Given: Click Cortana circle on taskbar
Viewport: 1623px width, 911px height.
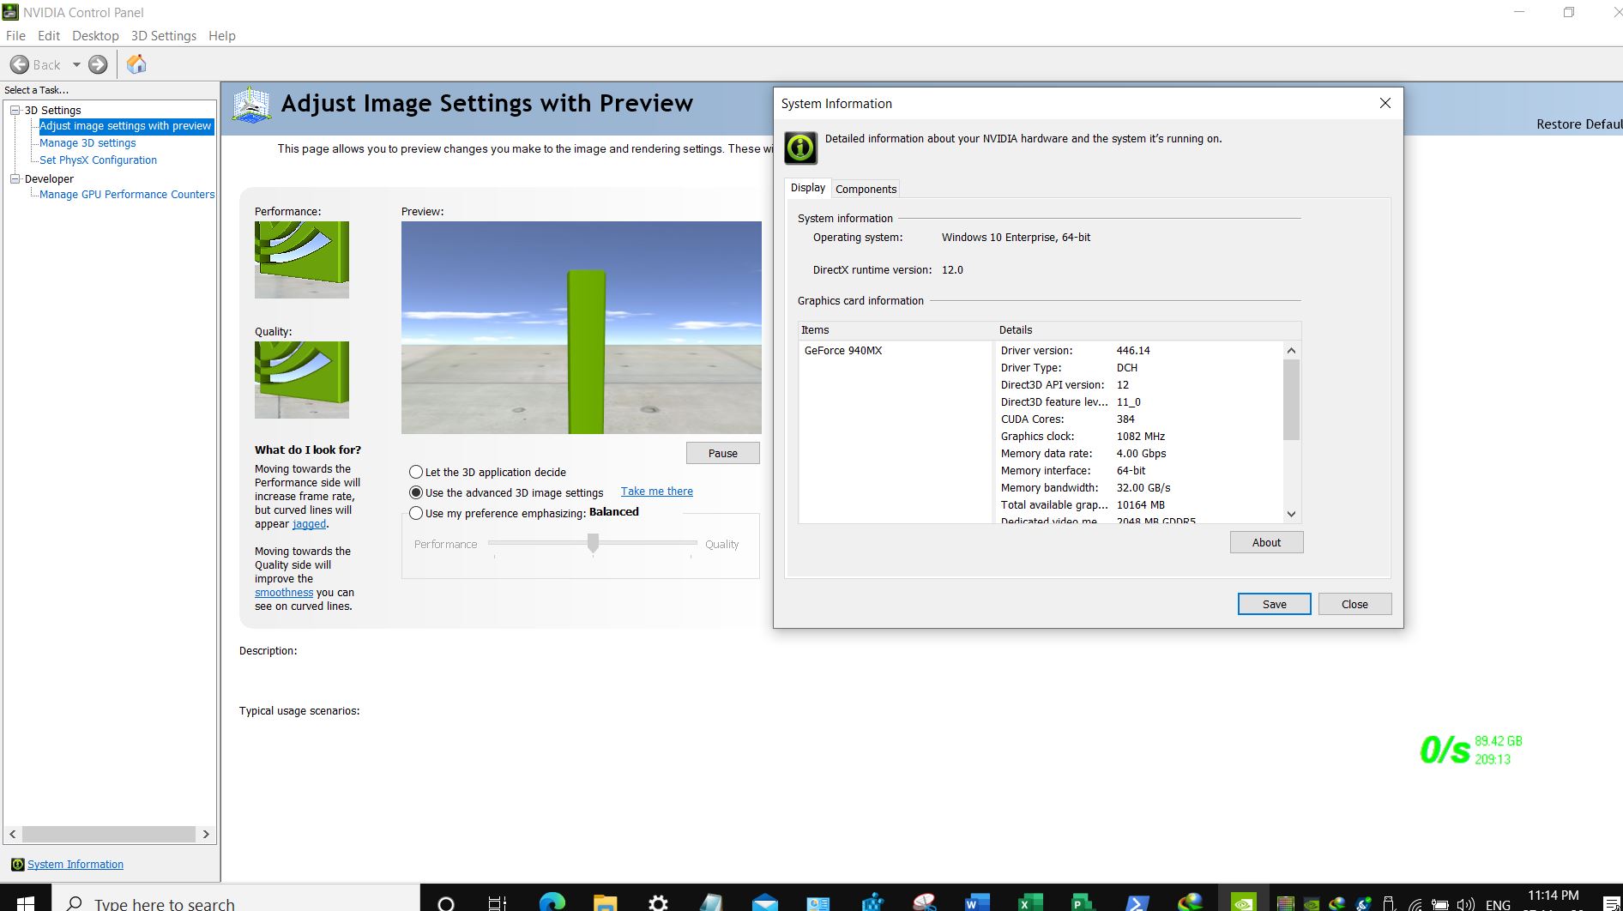Looking at the screenshot, I should [x=446, y=903].
